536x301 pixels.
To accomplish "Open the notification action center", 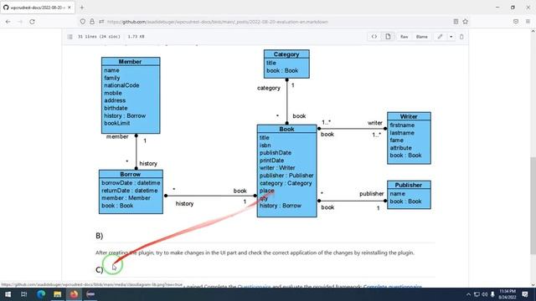I will [x=525, y=294].
